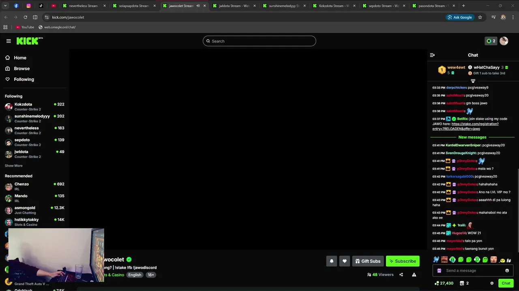Bookmark this page with the star icon
The image size is (519, 291).
[480, 17]
